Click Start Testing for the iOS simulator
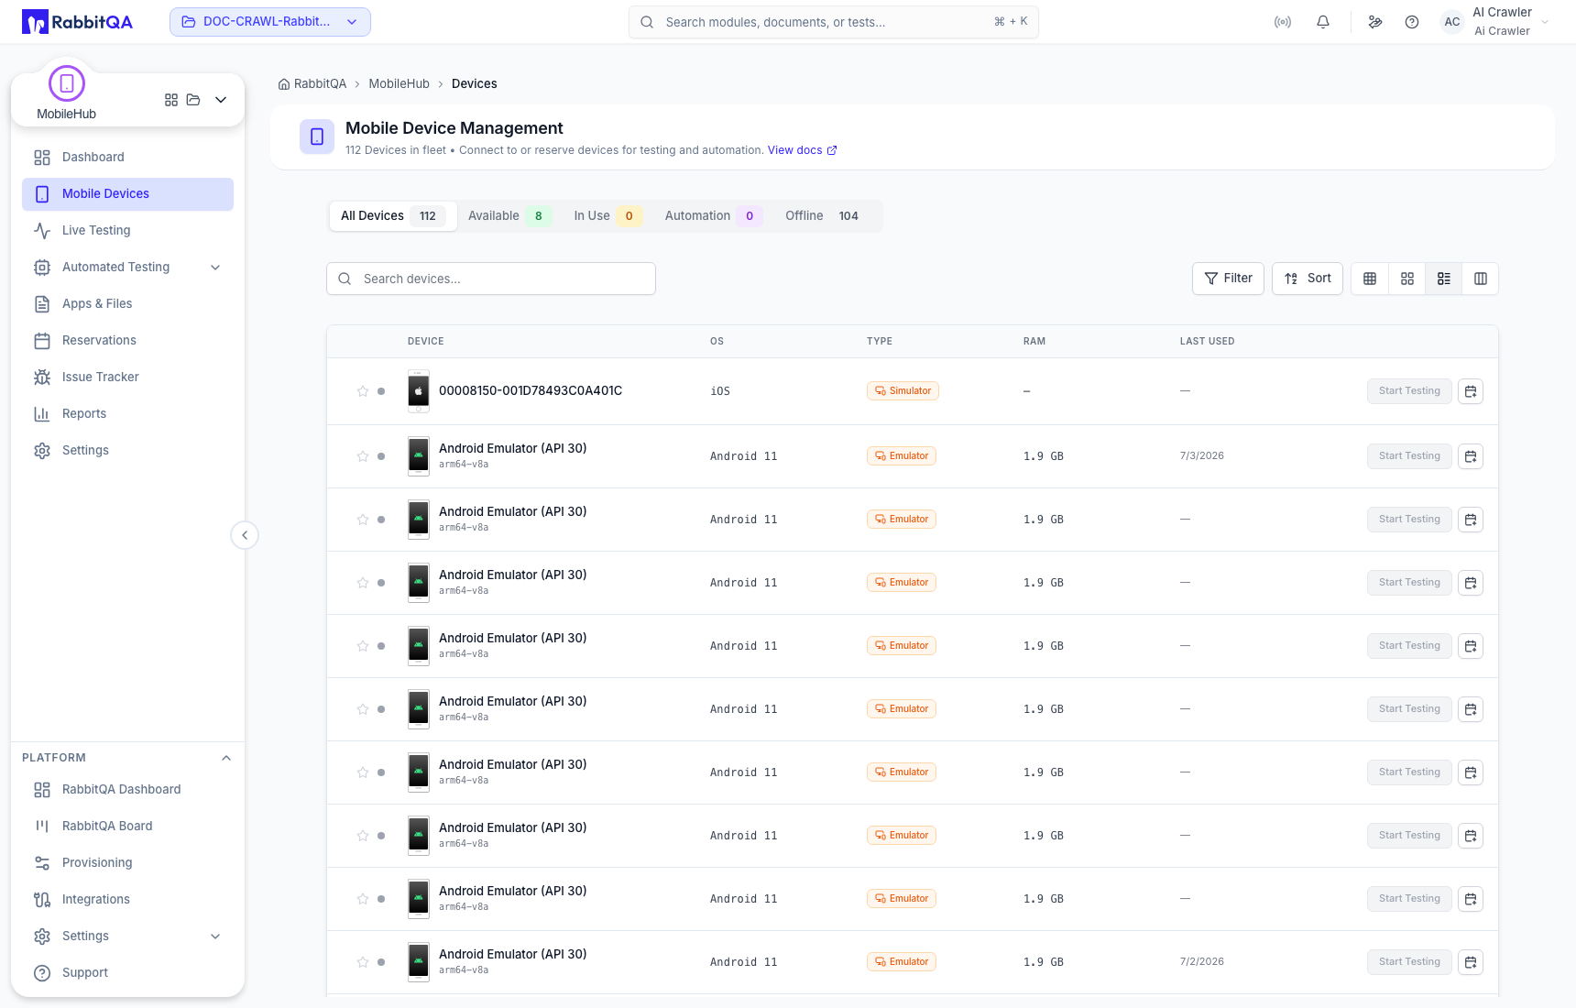Screen dimensions: 1576x1008 [1409, 391]
